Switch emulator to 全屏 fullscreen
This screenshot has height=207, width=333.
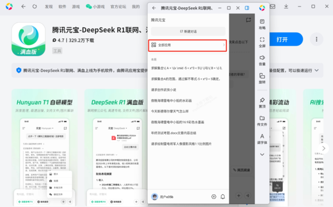click(262, 42)
